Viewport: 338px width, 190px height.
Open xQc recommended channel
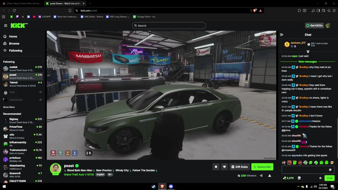point(22,136)
